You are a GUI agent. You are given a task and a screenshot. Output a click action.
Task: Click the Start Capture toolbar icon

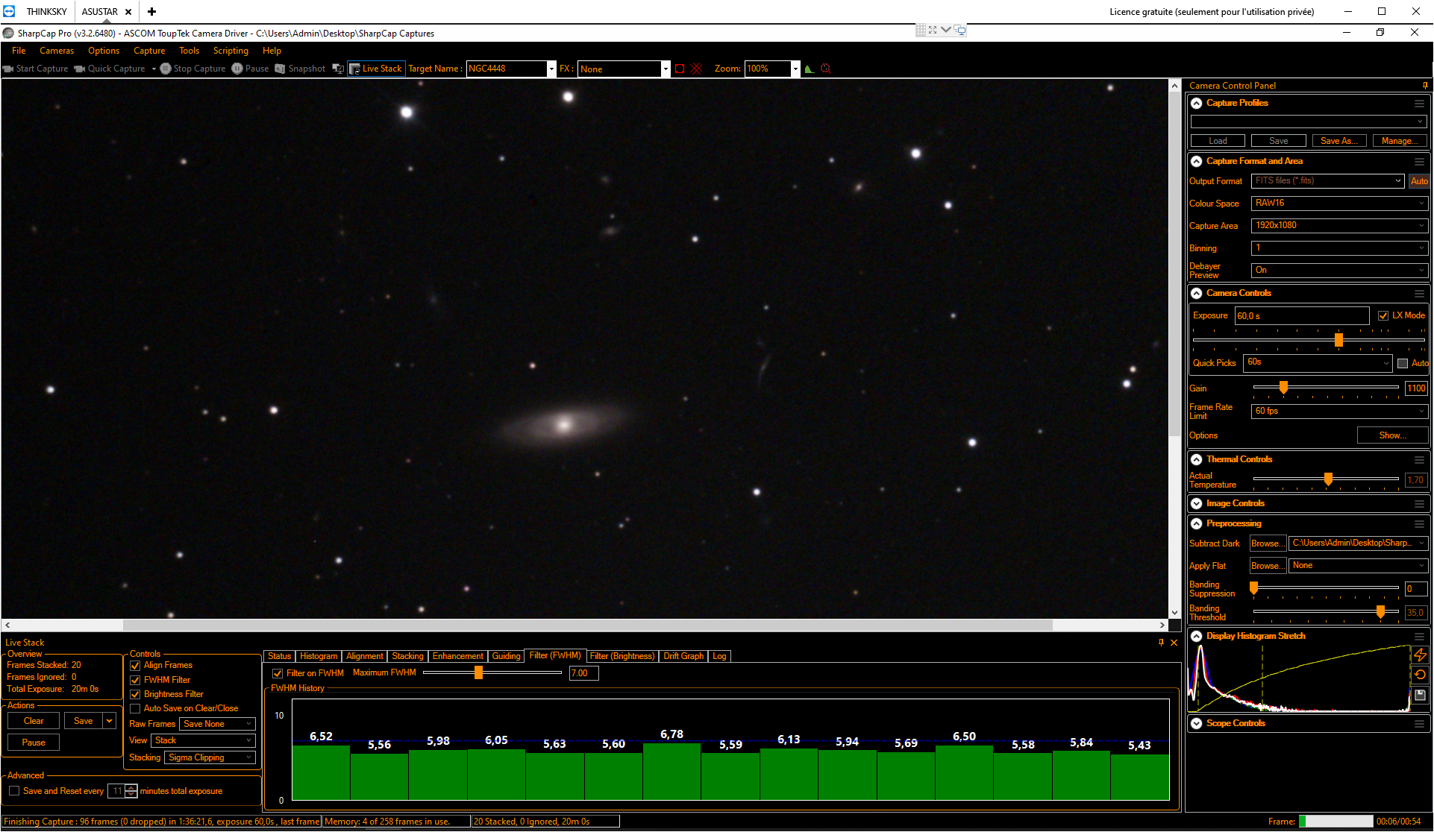pos(8,69)
